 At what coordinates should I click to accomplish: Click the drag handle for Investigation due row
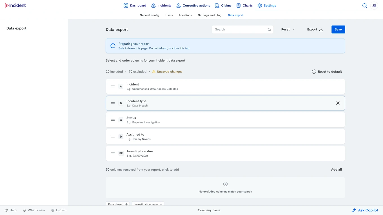(113, 153)
